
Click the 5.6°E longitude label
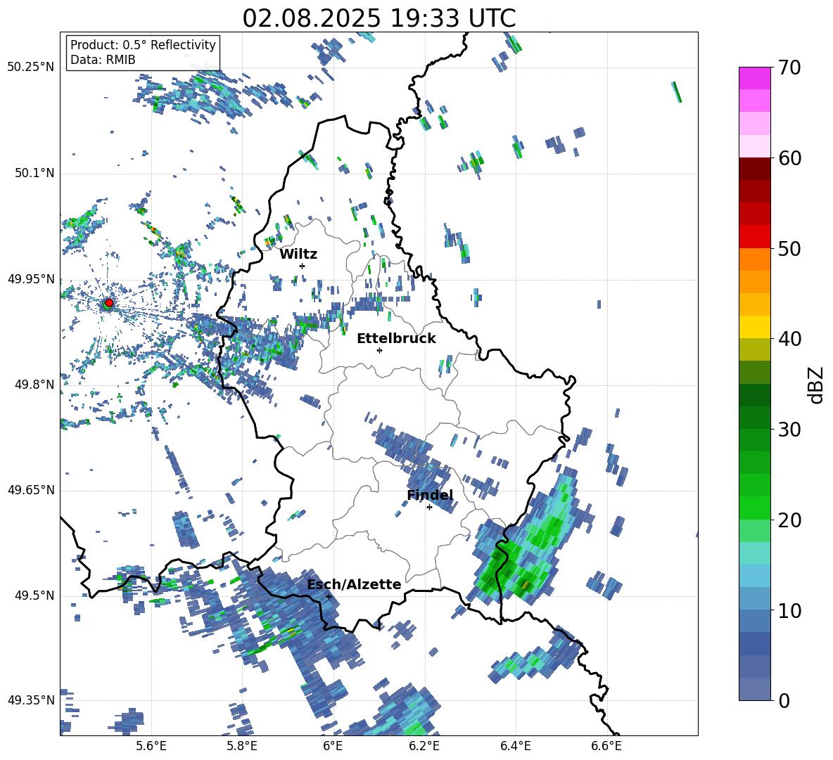tap(151, 746)
